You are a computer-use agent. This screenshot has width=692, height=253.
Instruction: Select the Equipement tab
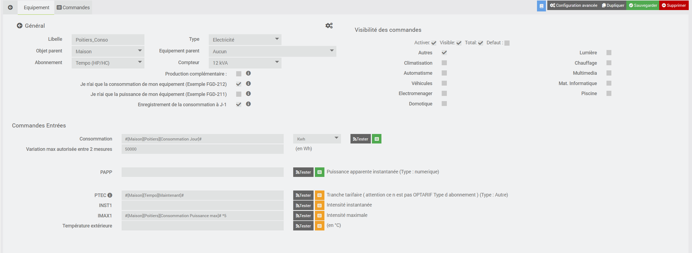(x=36, y=7)
